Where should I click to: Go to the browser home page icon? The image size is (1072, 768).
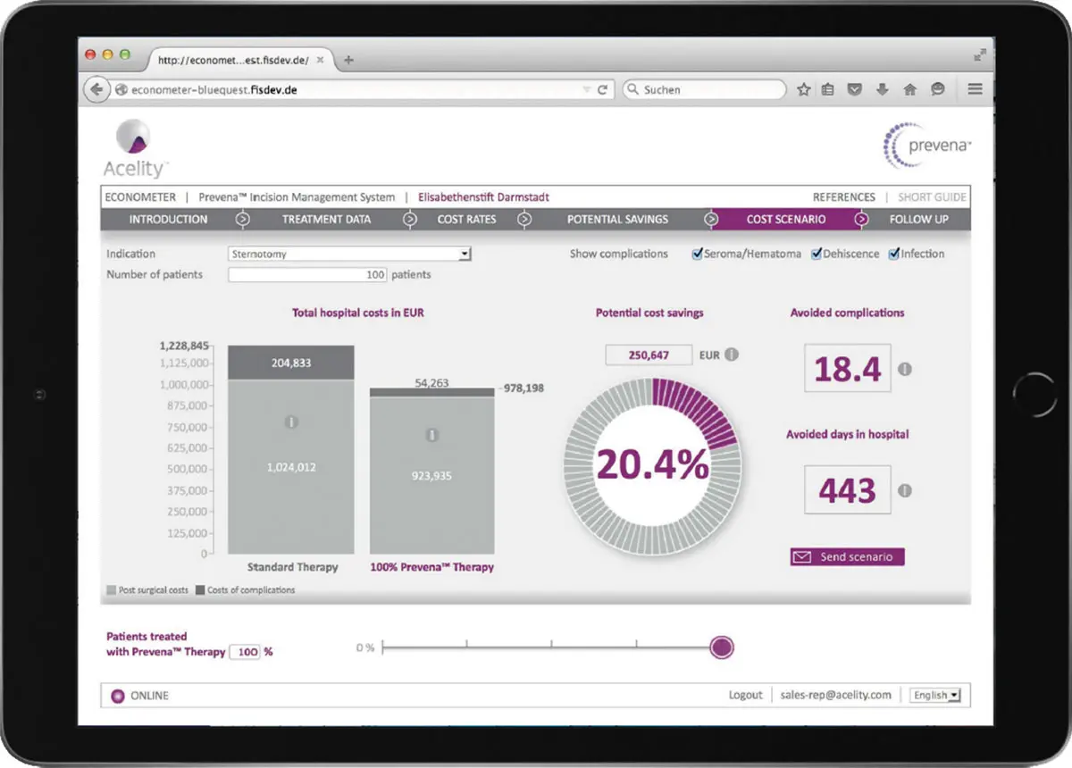tap(910, 89)
